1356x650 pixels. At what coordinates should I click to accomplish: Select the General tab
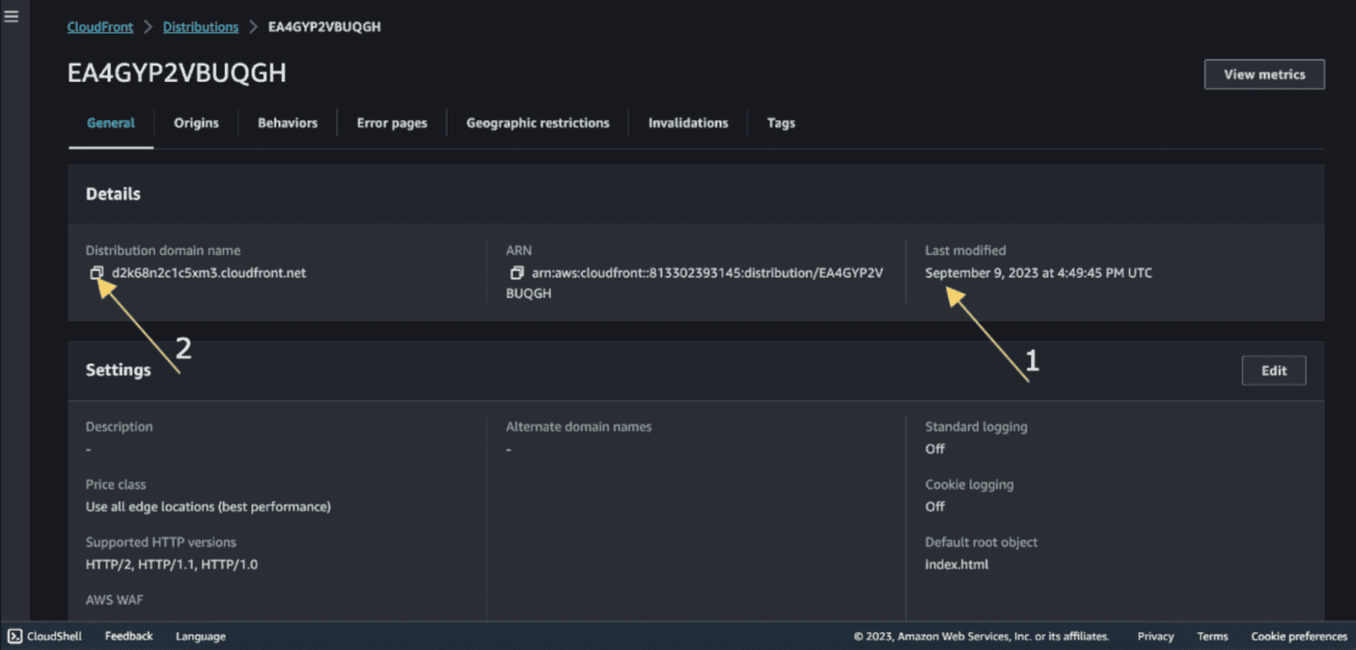(x=111, y=123)
